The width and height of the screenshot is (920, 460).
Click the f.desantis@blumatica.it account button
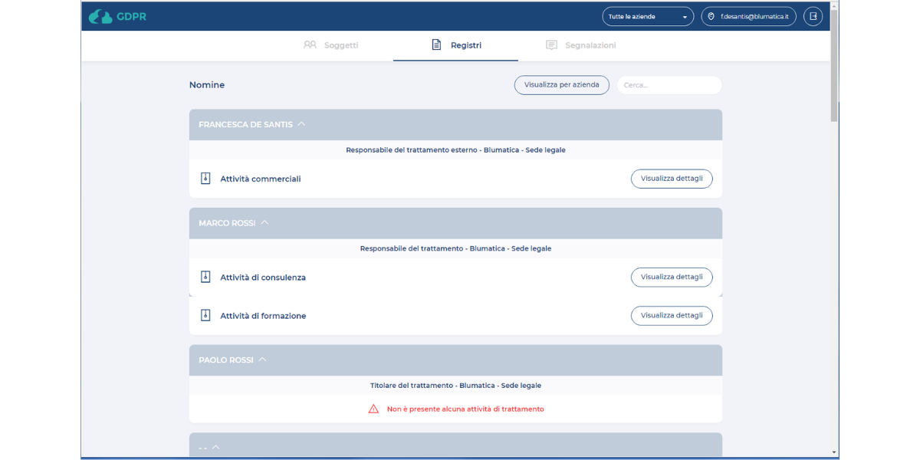pyautogui.click(x=748, y=16)
